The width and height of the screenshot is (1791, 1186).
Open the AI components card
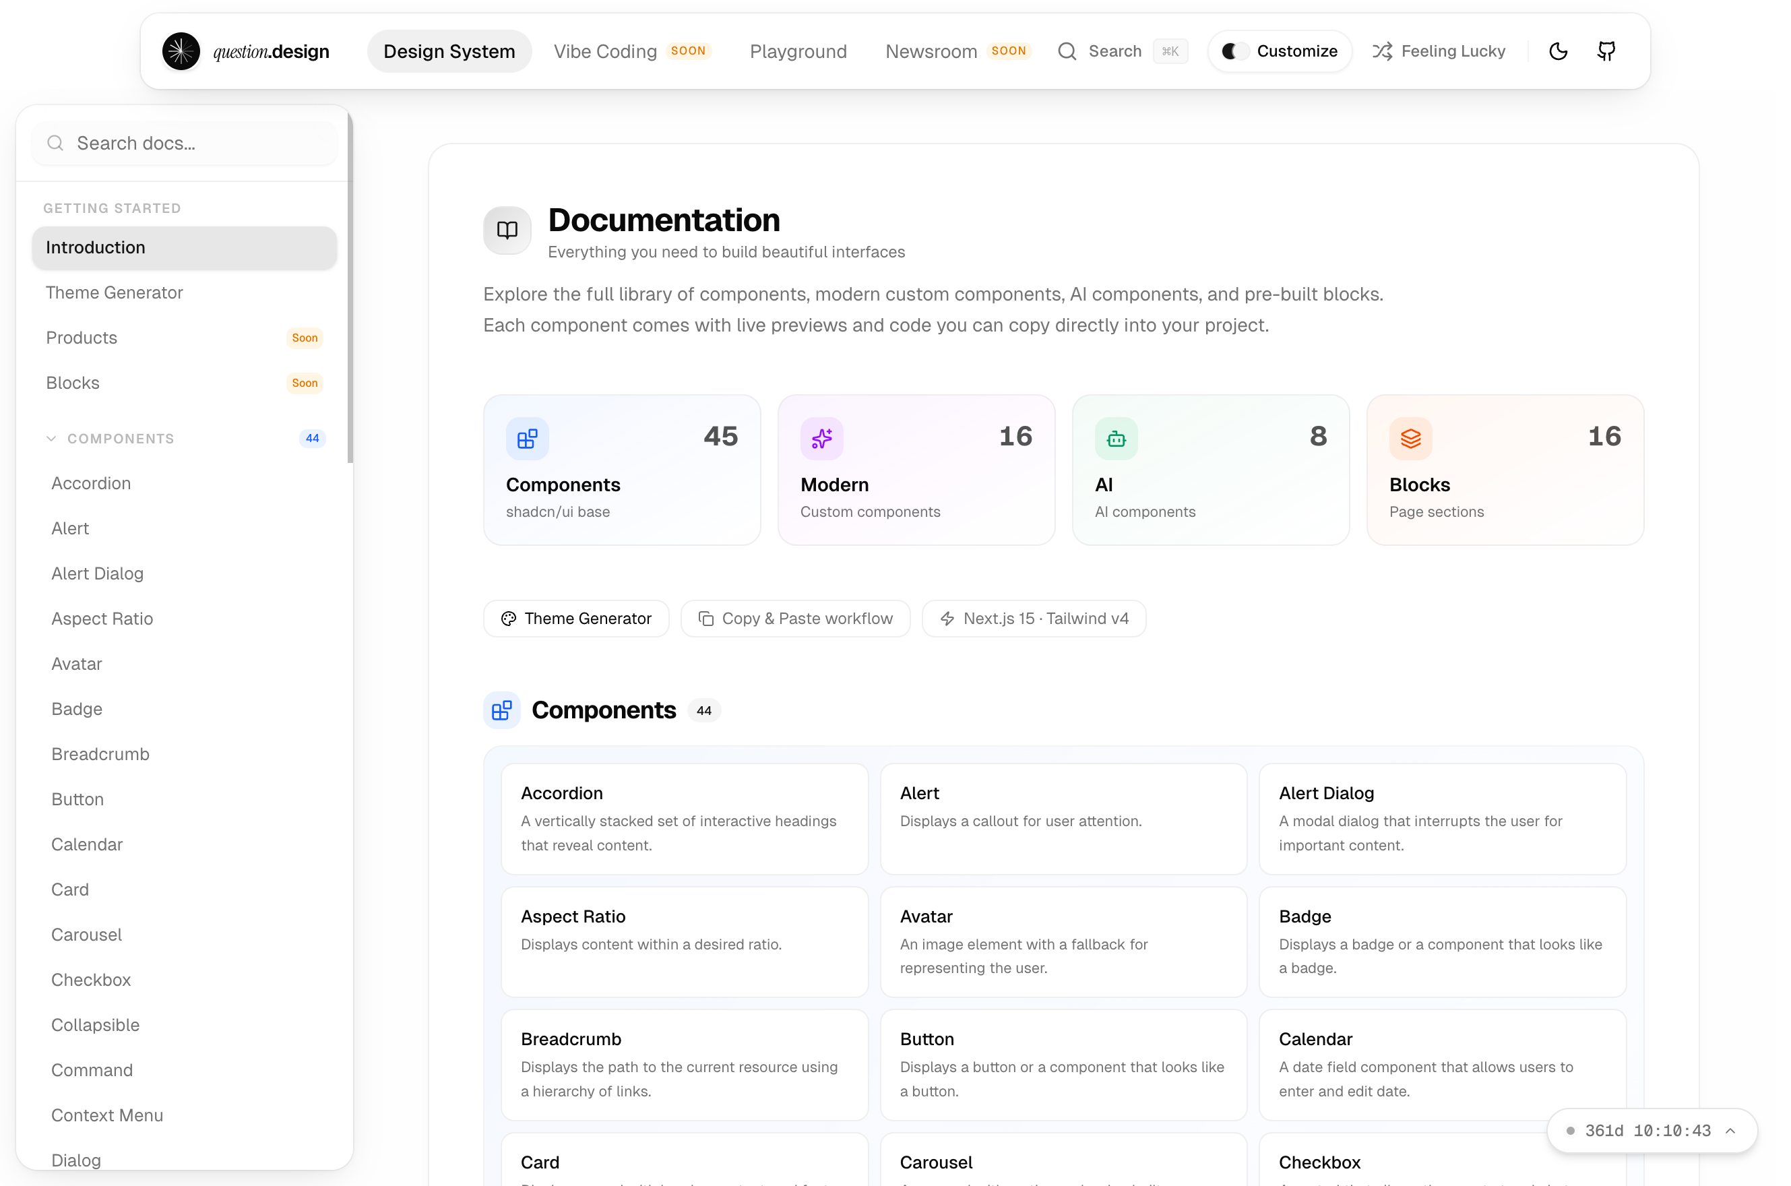click(1210, 470)
